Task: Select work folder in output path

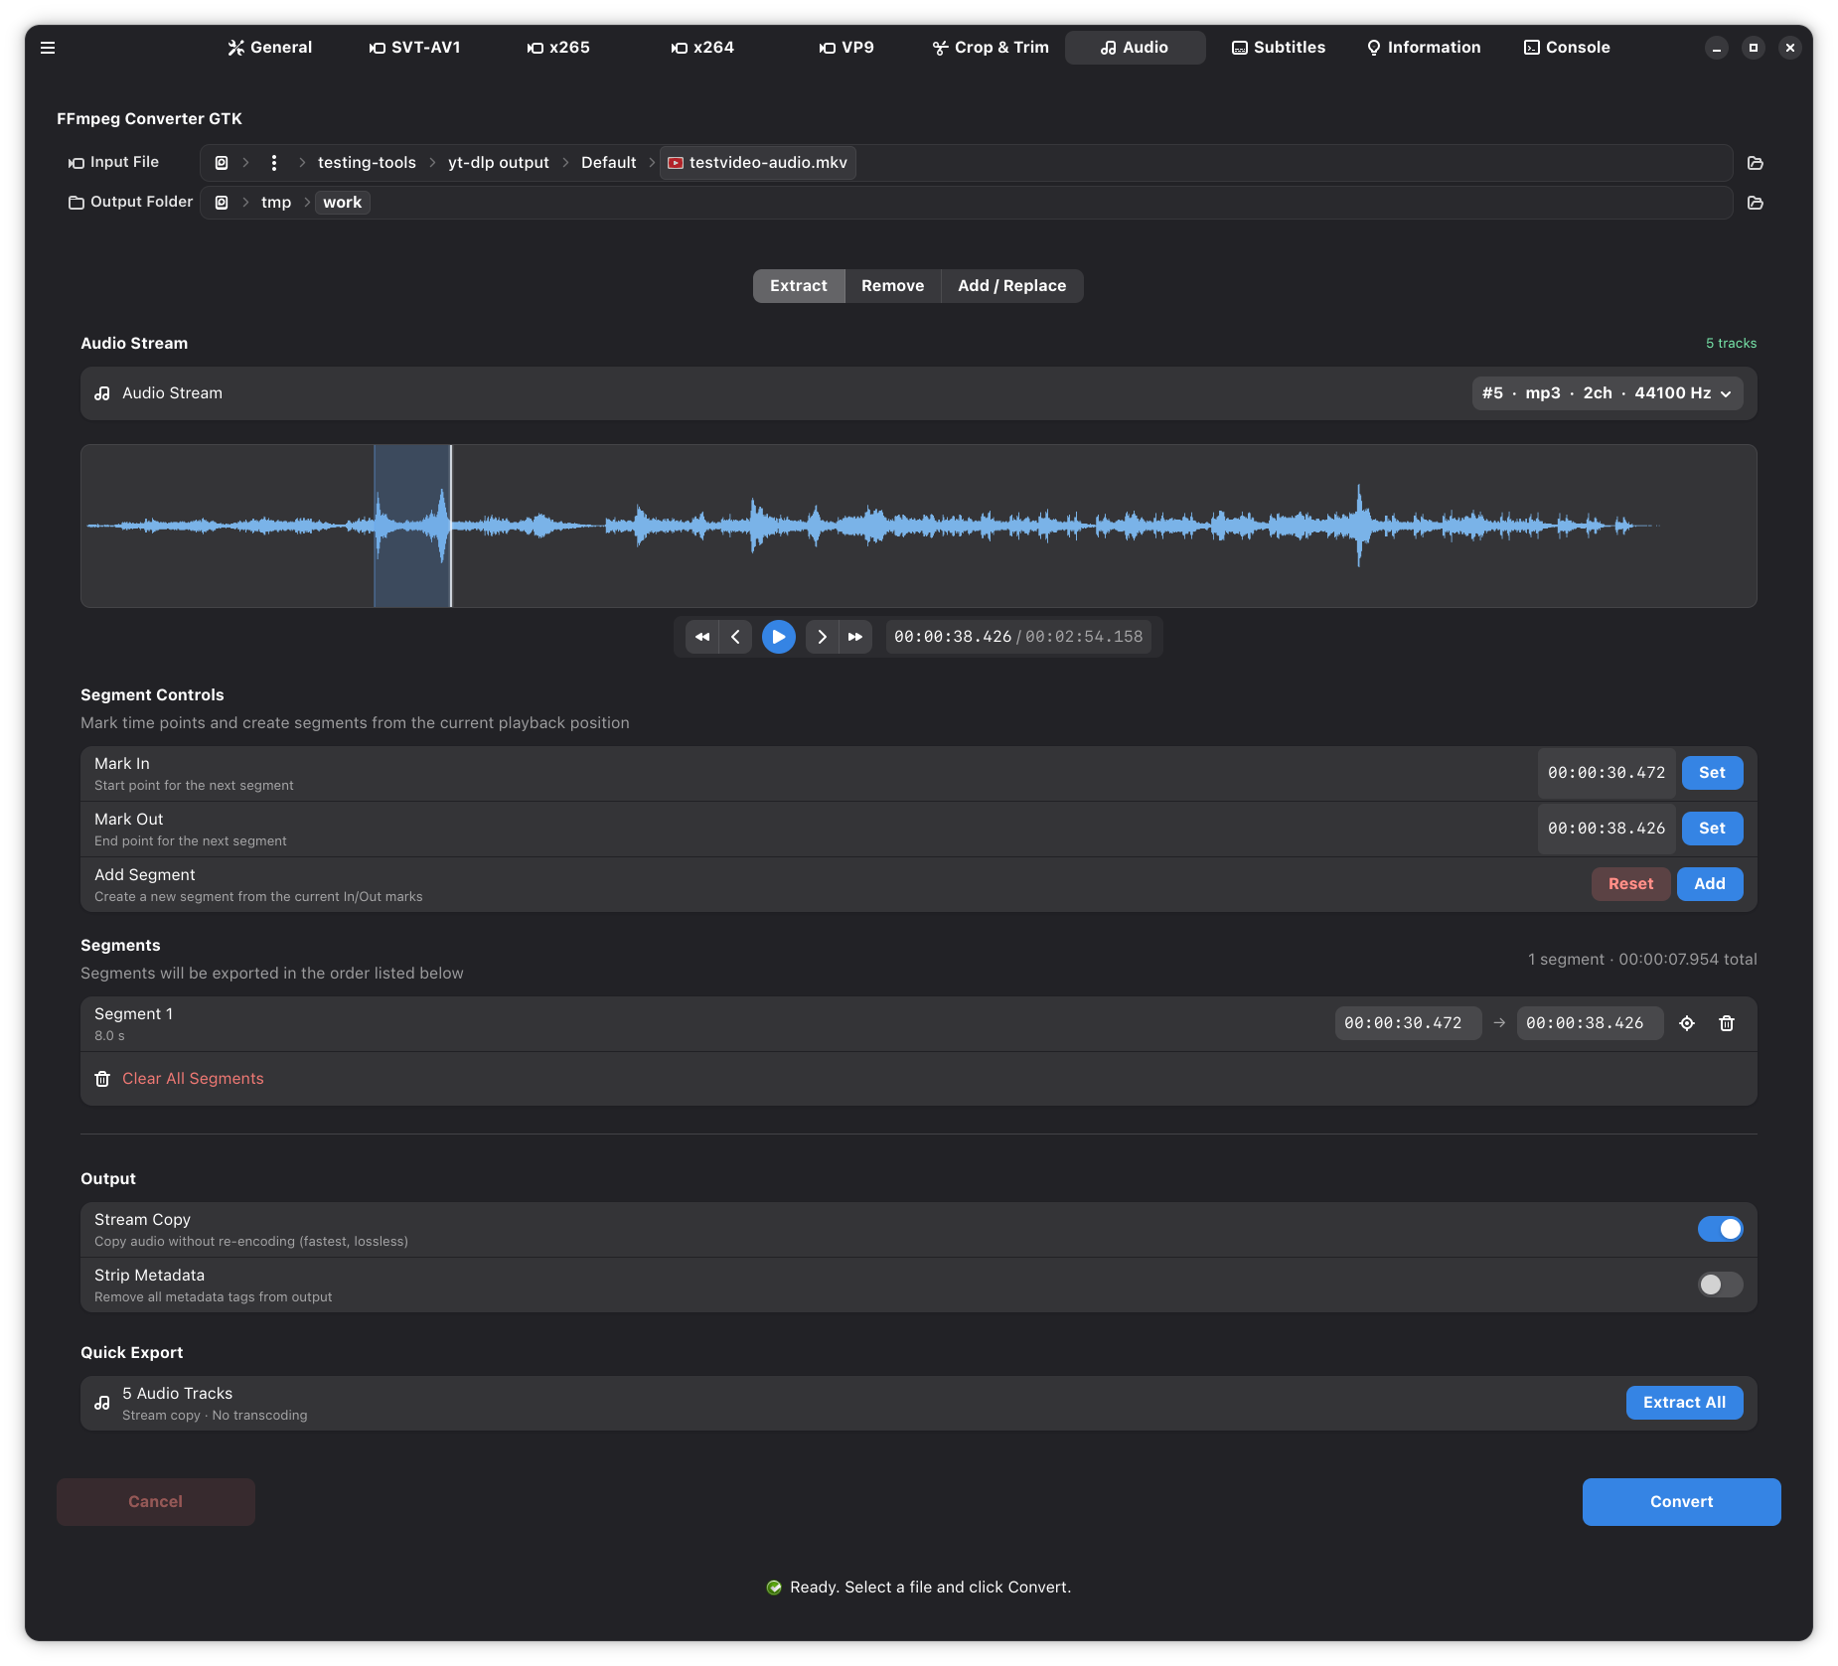Action: tap(343, 203)
